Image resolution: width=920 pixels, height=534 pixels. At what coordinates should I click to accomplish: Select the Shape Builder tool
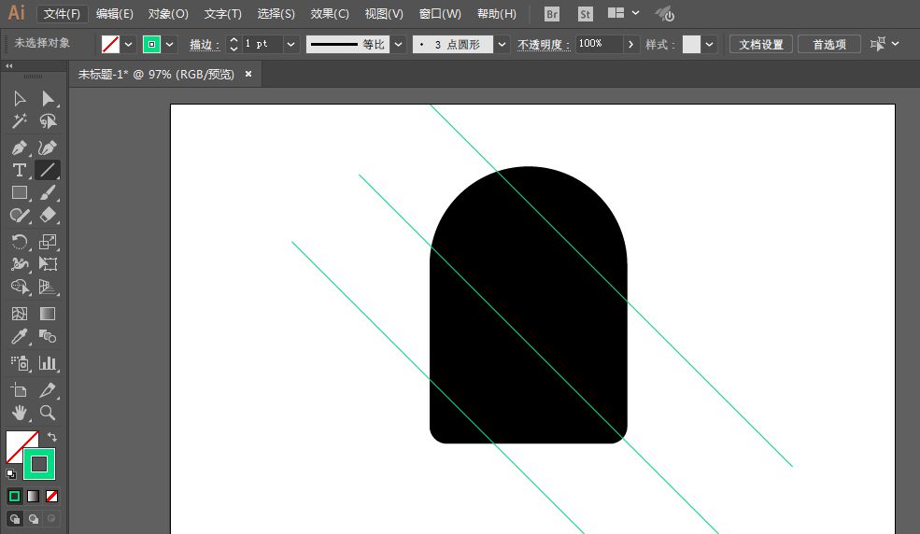[20, 287]
